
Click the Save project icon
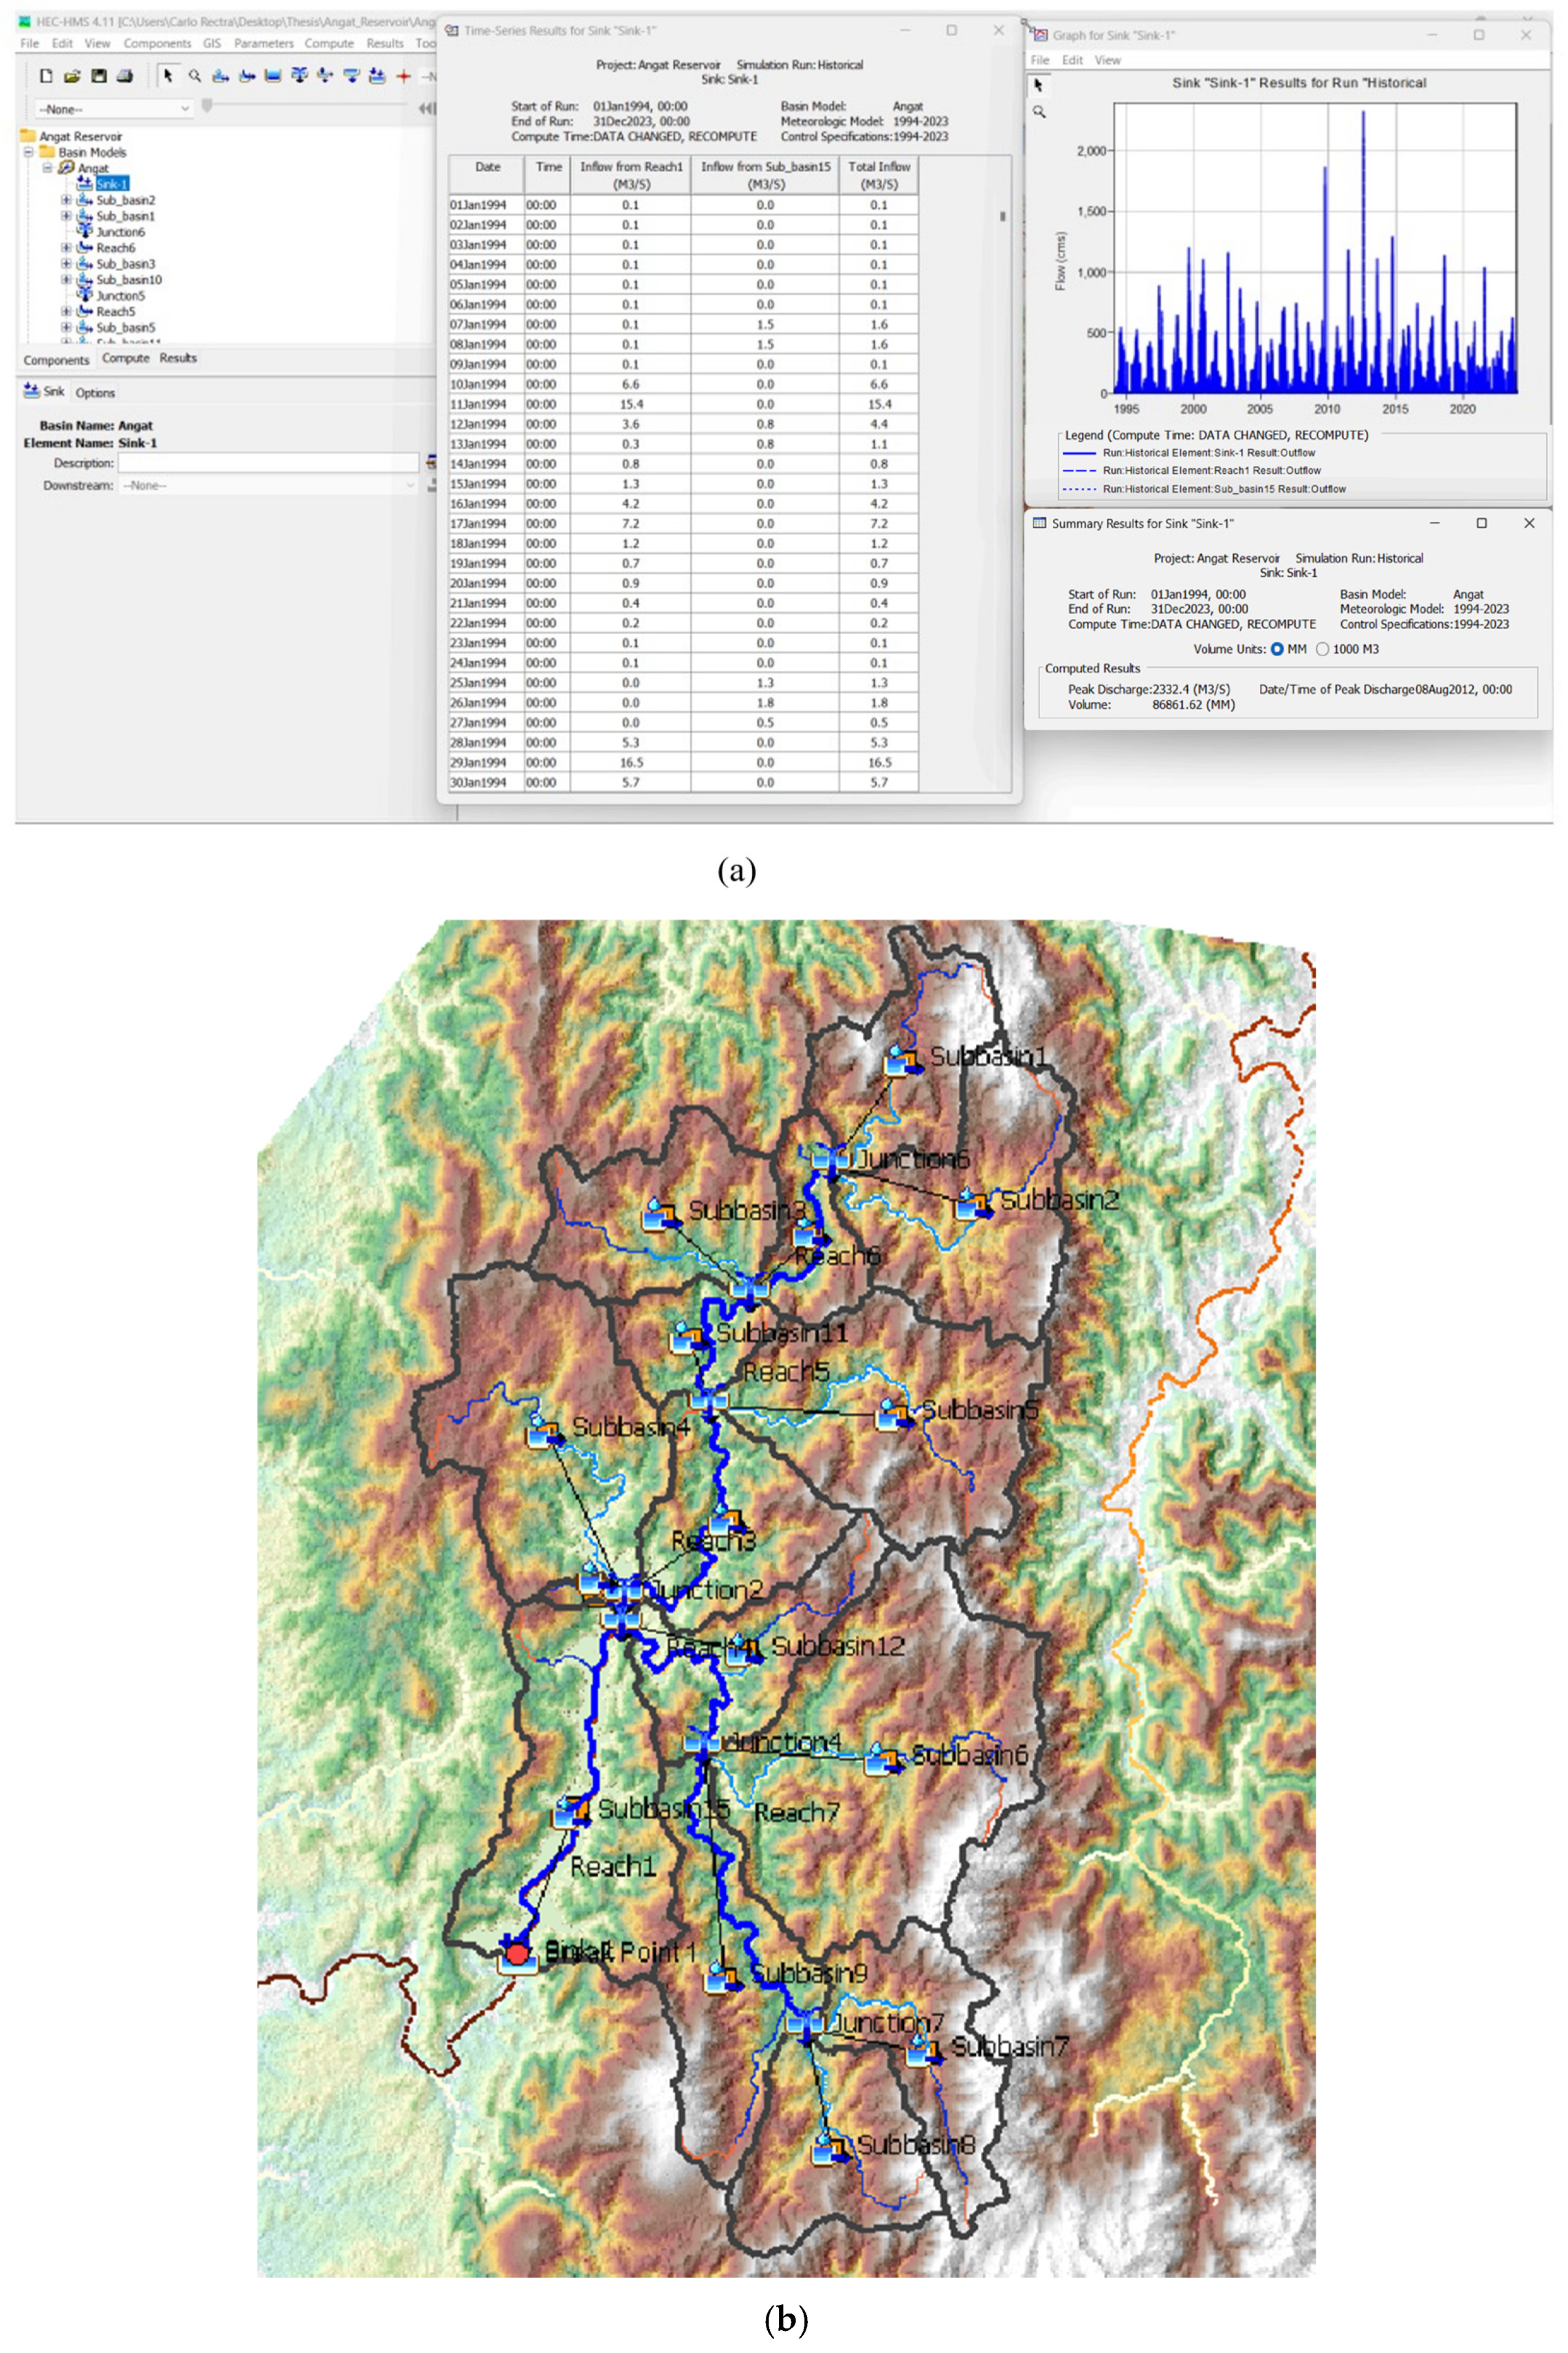pos(99,76)
